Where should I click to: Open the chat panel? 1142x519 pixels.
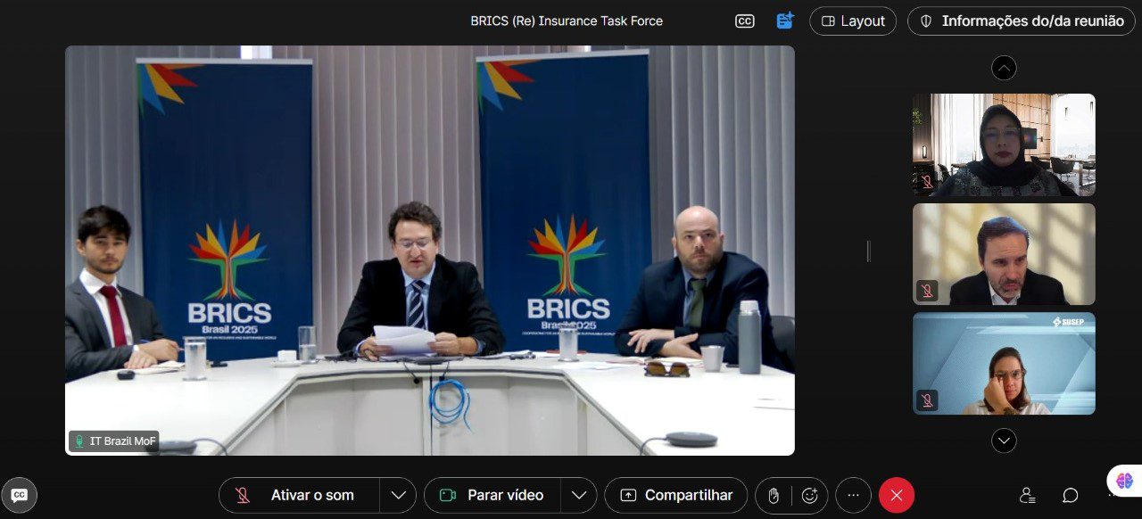pyautogui.click(x=1068, y=495)
